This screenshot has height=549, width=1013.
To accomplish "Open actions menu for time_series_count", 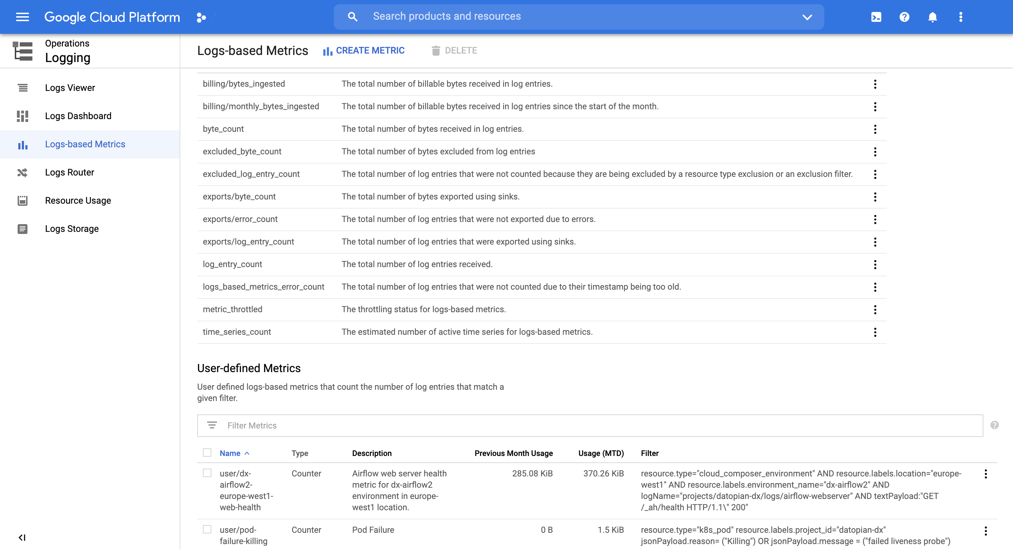I will [x=875, y=332].
